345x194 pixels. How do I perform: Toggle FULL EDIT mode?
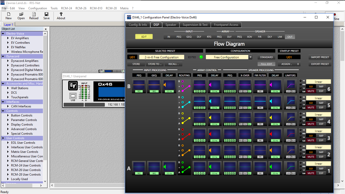[266, 64]
